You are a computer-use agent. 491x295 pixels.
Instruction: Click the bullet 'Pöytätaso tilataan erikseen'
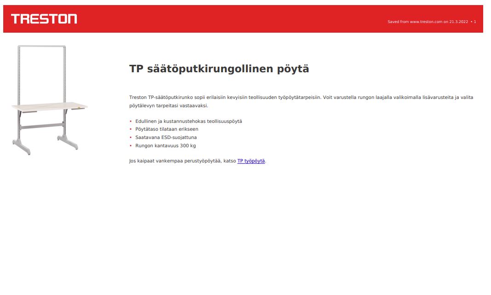167,129
